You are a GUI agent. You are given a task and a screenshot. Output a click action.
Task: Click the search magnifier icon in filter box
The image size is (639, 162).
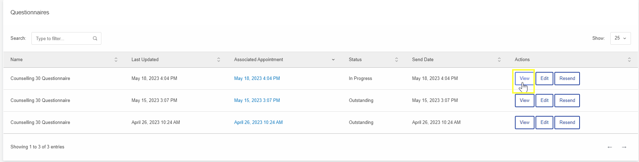95,38
